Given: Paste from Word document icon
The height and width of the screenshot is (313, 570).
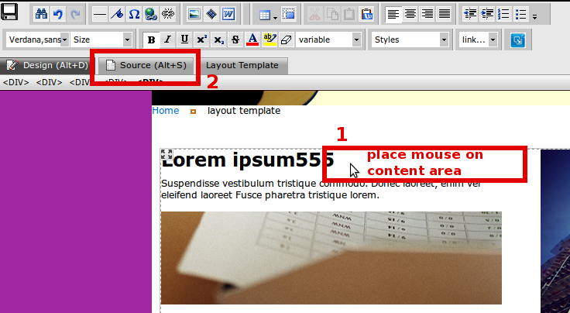Looking at the screenshot, I should (x=228, y=14).
